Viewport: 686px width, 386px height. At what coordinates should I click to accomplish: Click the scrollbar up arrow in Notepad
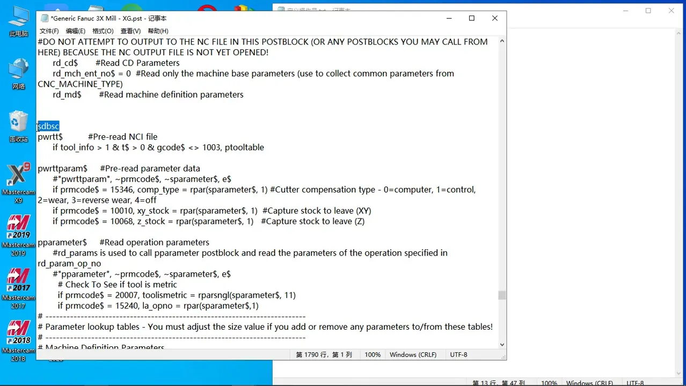click(502, 41)
